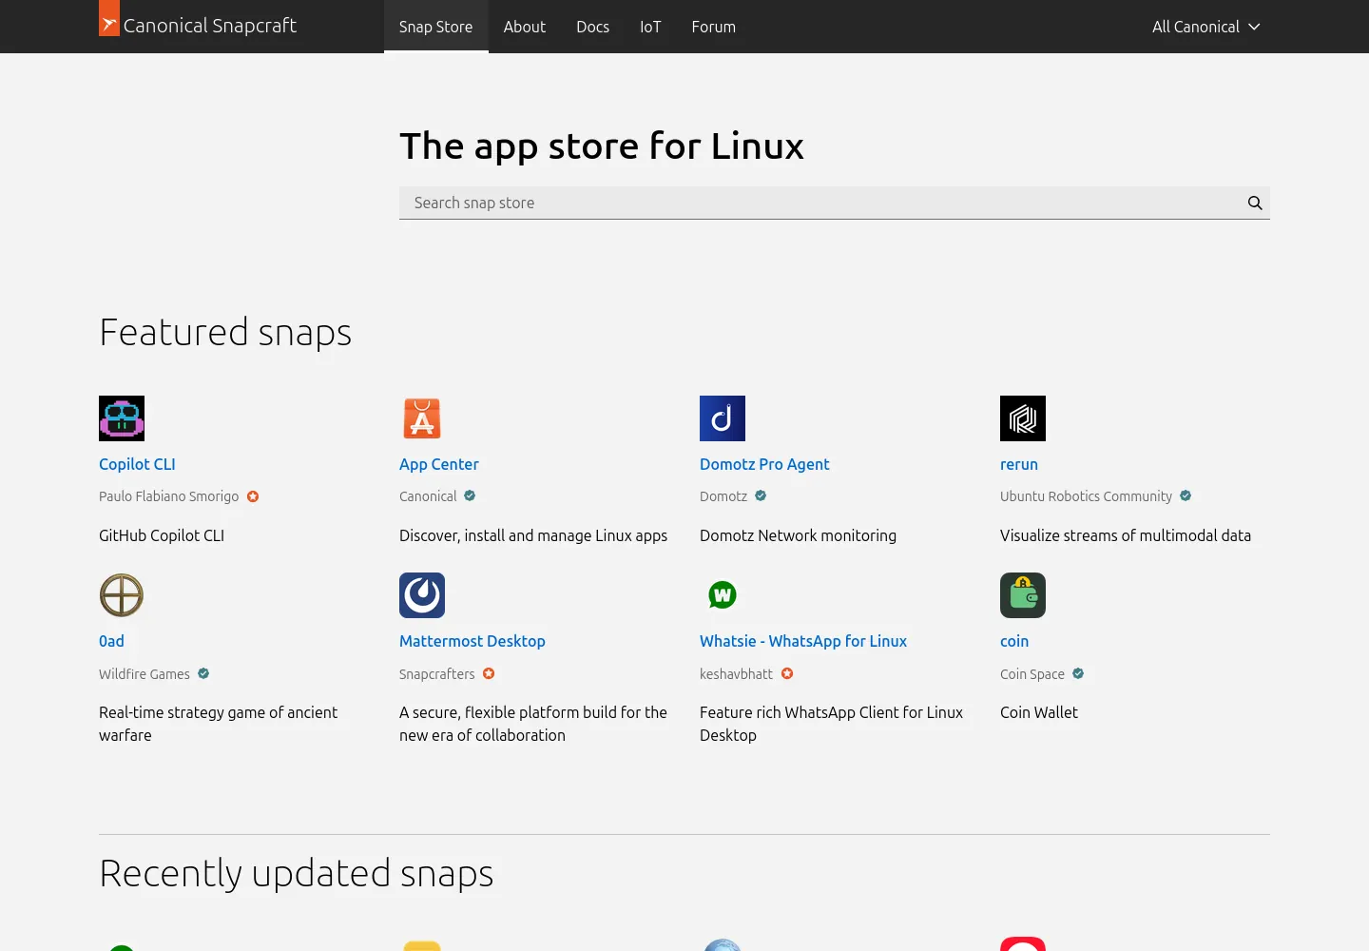Open the 0ad snap link
Image resolution: width=1369 pixels, height=951 pixels.
111,641
